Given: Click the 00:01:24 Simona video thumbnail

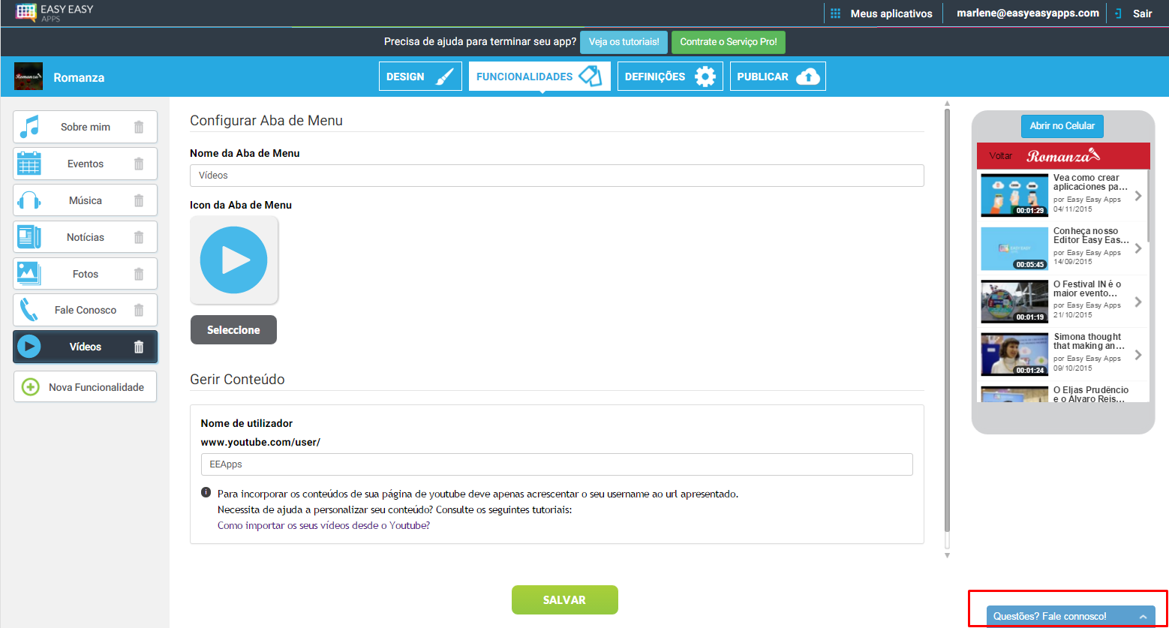Looking at the screenshot, I should 1014,355.
